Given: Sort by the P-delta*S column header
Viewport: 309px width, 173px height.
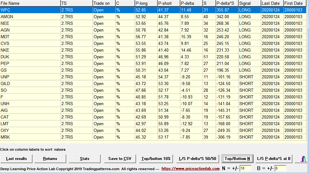Looking at the screenshot, I should point(226,3).
